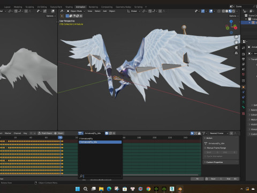
Task: Open the Output properties tab
Action: click(x=243, y=59)
